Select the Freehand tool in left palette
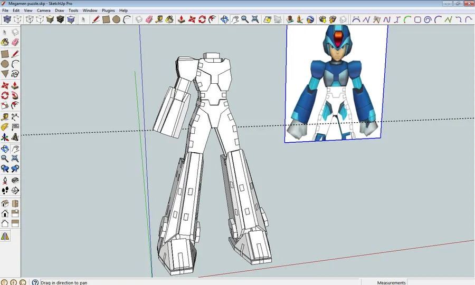Viewport: 475px width, 285px height. point(15,74)
